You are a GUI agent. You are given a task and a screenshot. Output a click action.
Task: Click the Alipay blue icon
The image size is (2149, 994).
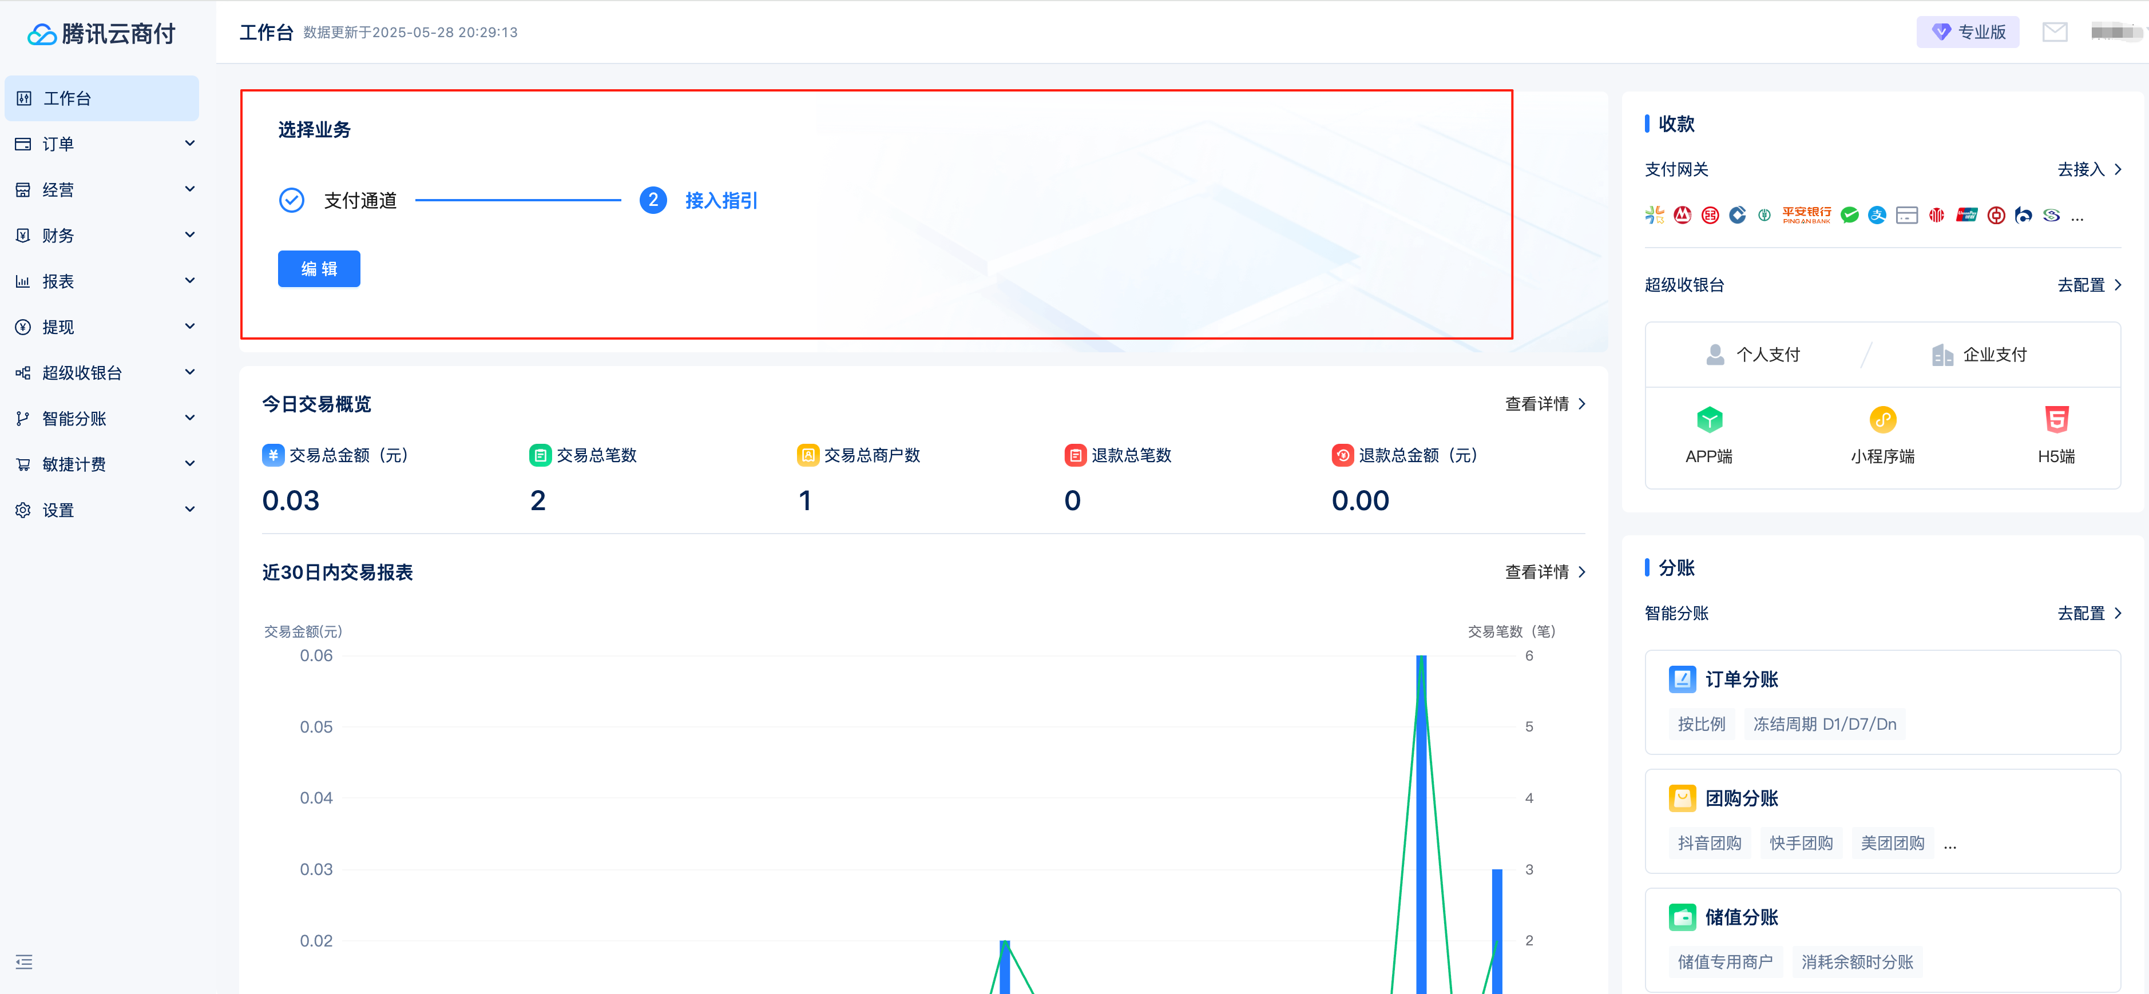click(x=1877, y=215)
